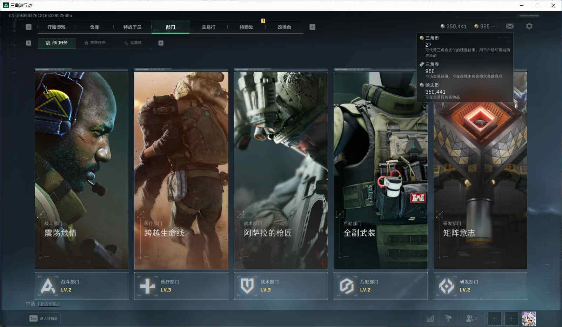Click the expand corner icon on 全副武装 card

(x=340, y=214)
